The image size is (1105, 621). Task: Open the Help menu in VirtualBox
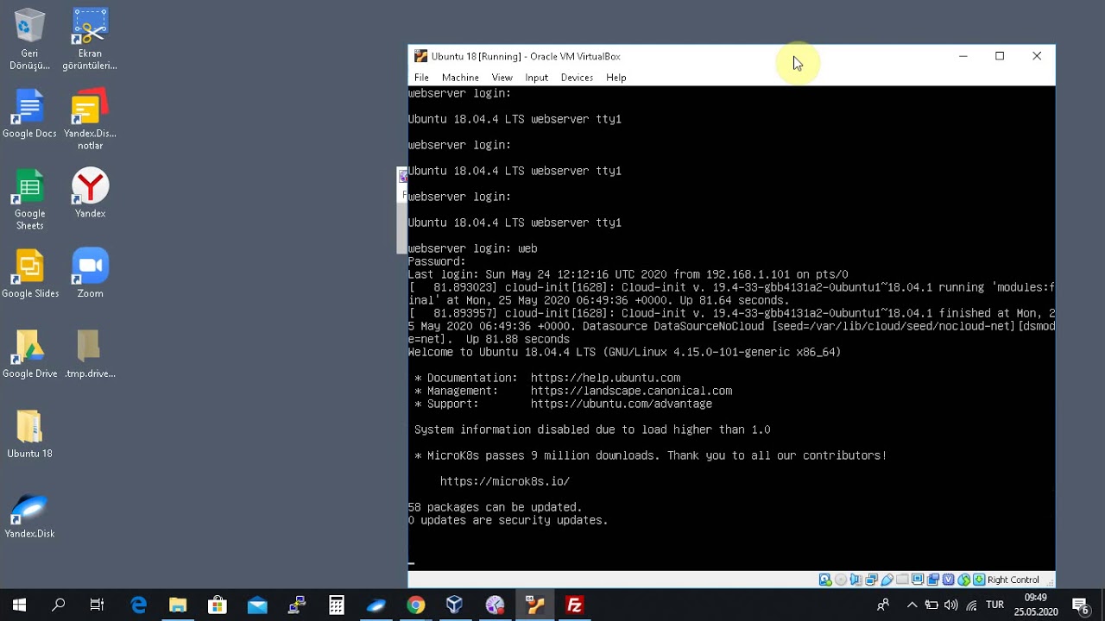(x=616, y=78)
